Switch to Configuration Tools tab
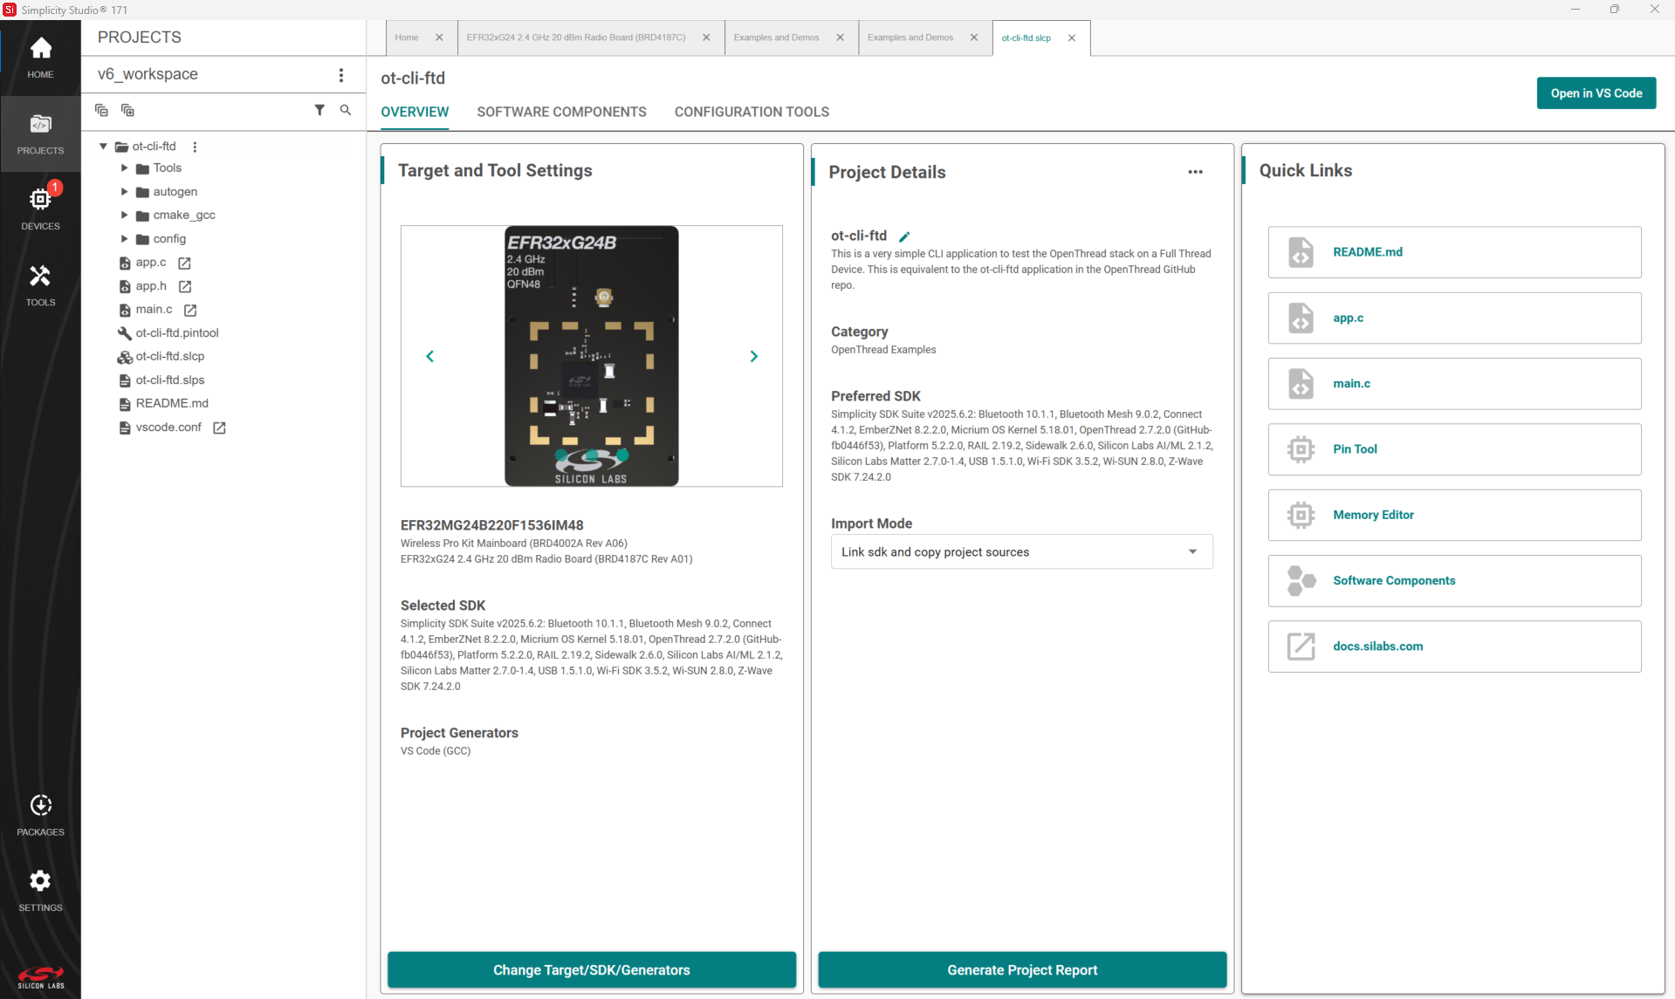This screenshot has width=1675, height=999. point(752,112)
